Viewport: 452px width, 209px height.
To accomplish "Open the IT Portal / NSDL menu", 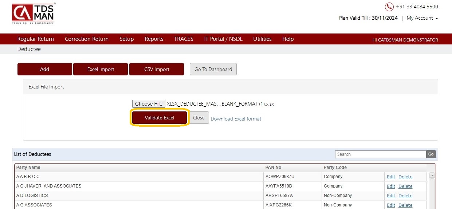I will (x=223, y=39).
